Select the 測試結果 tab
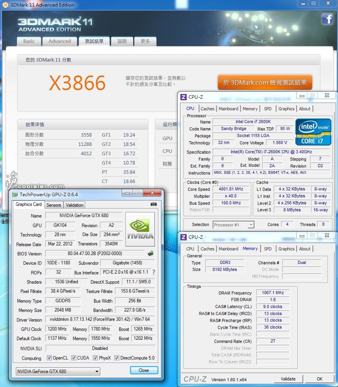The image size is (338, 387). 94,41
